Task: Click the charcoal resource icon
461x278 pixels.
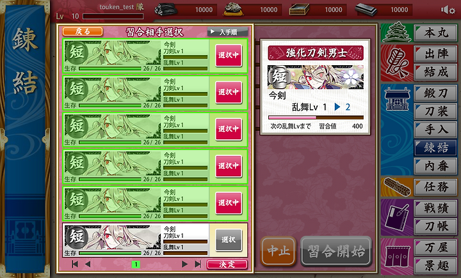Action: (x=166, y=10)
